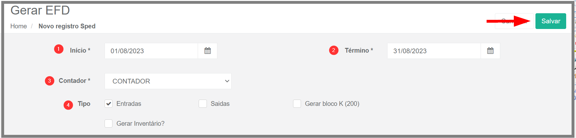Viewport: 576px width, 138px height.
Task: Go to Home breadcrumb link
Action: (x=19, y=26)
